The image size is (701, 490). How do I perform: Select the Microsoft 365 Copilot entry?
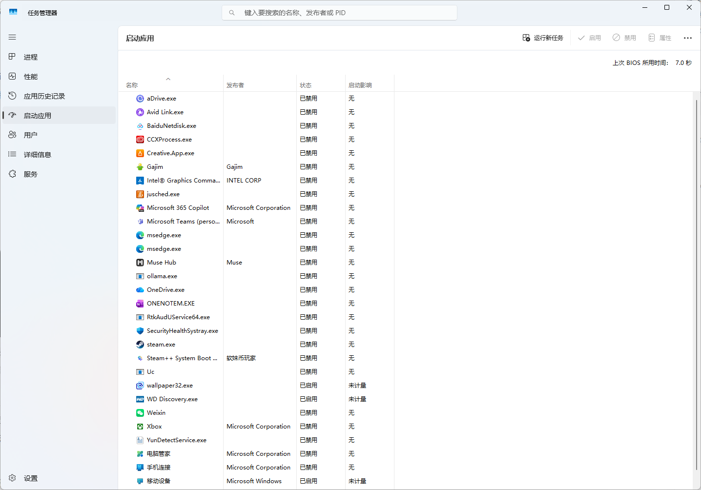pos(178,208)
